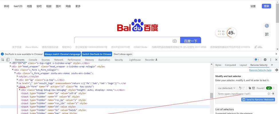This screenshot has width=279, height=114.
Task: Dismiss the DevTools language info bar
Action: point(276,54)
